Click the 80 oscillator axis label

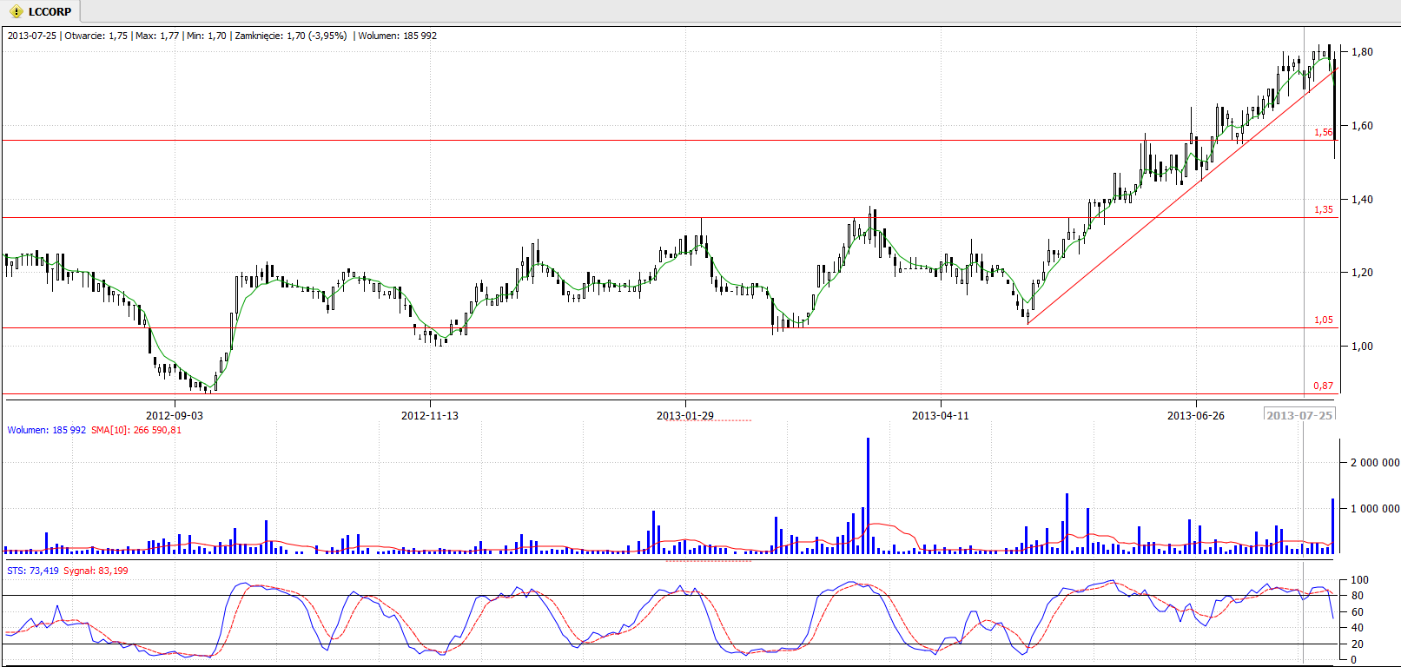[x=1357, y=596]
